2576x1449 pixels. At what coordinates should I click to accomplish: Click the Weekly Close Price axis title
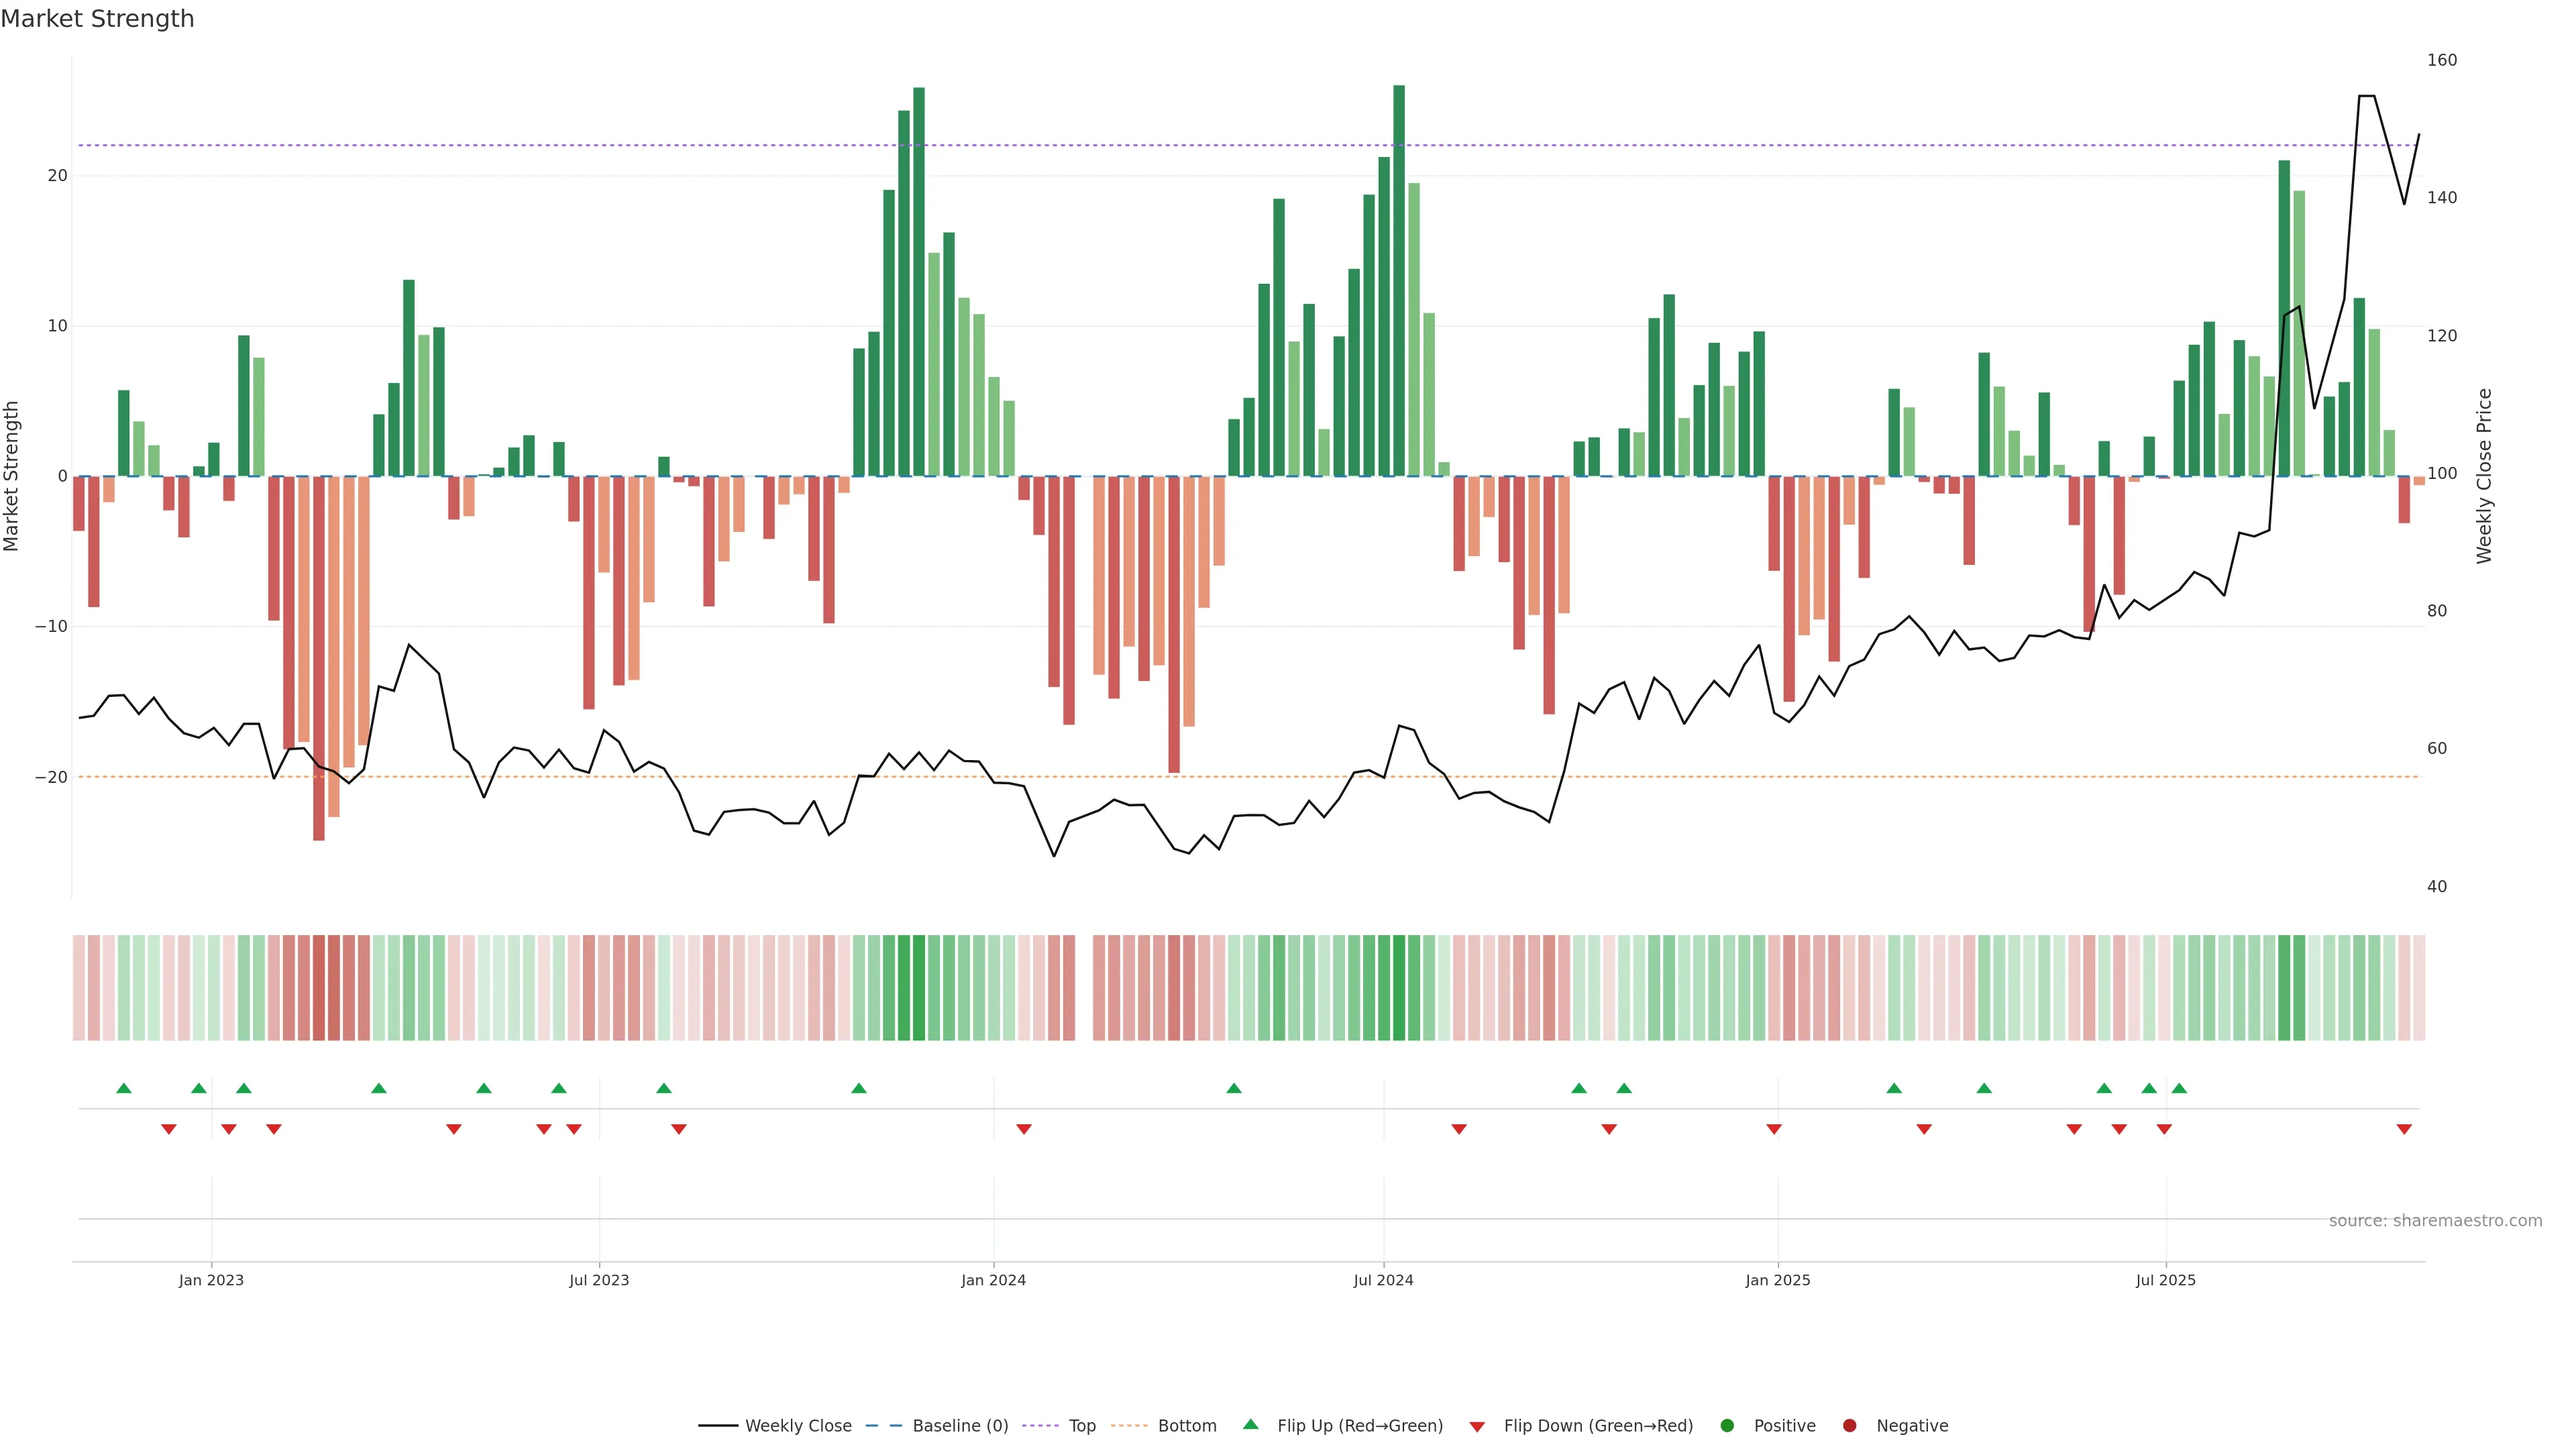coord(2485,476)
